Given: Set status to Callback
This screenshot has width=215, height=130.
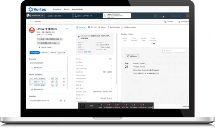Looking at the screenshot, I should 53,53.
